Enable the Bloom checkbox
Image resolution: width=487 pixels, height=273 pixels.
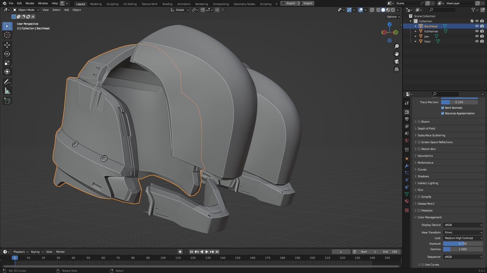419,122
